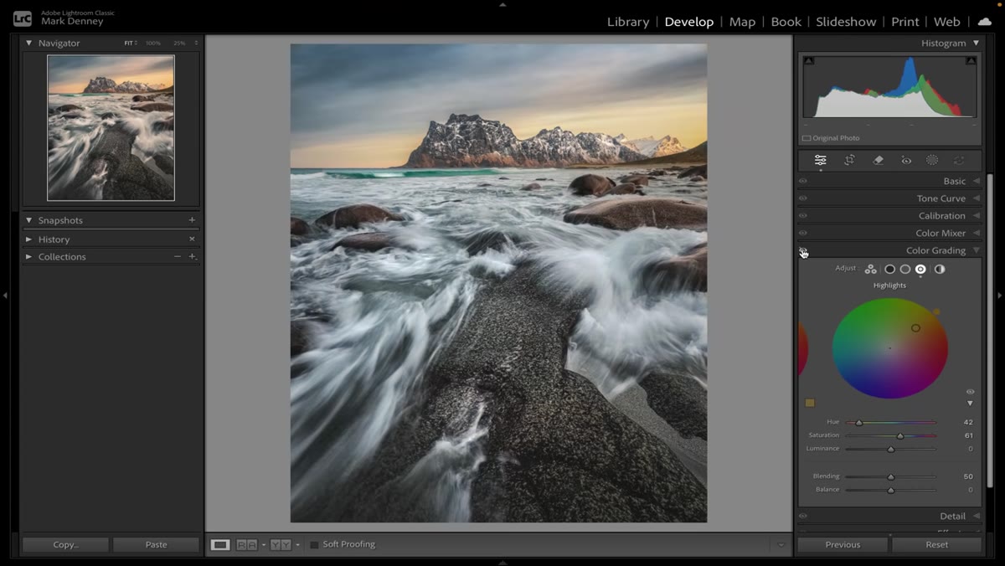Toggle Original Photo checkbox under histogram
The width and height of the screenshot is (1005, 566).
807,138
